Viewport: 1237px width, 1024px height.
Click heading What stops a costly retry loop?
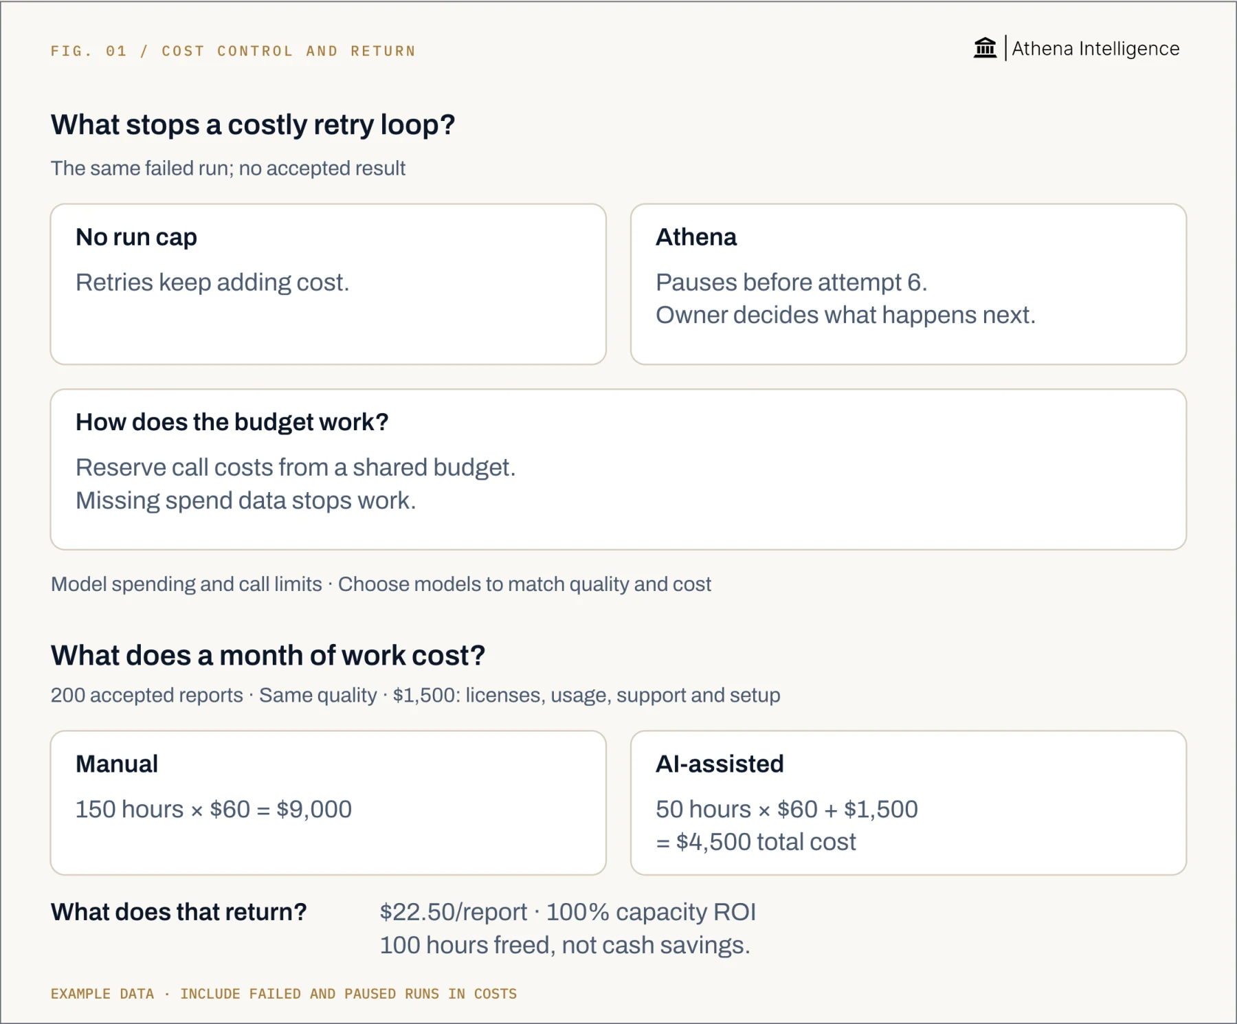[x=253, y=125]
